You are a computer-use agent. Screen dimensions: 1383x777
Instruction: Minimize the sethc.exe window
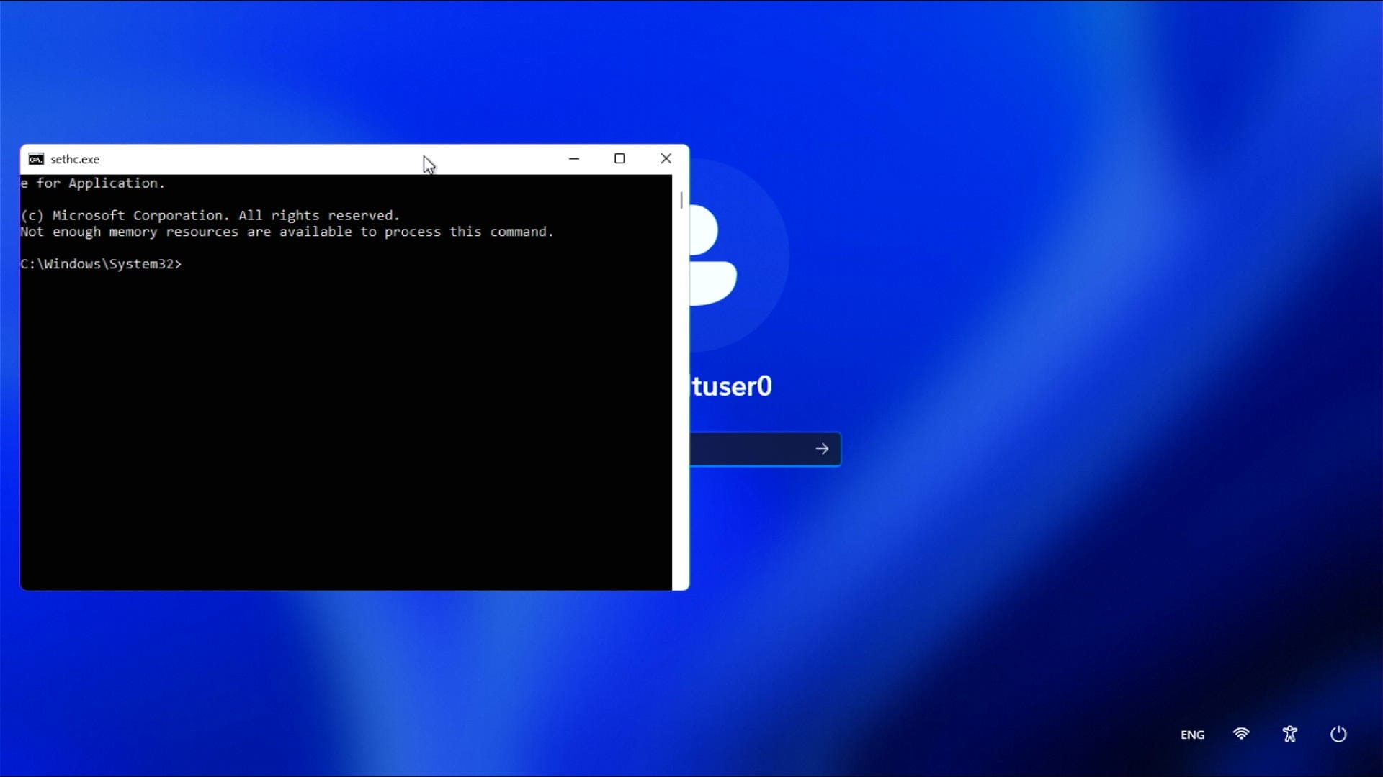pyautogui.click(x=574, y=159)
